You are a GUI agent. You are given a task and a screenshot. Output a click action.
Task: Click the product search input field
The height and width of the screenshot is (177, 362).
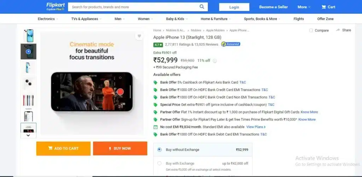pyautogui.click(x=134, y=7)
